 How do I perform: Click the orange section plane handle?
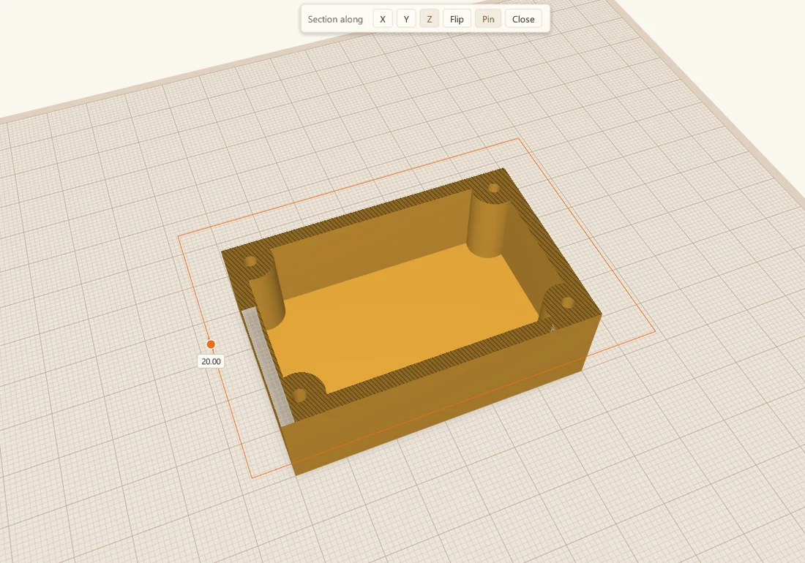point(211,344)
